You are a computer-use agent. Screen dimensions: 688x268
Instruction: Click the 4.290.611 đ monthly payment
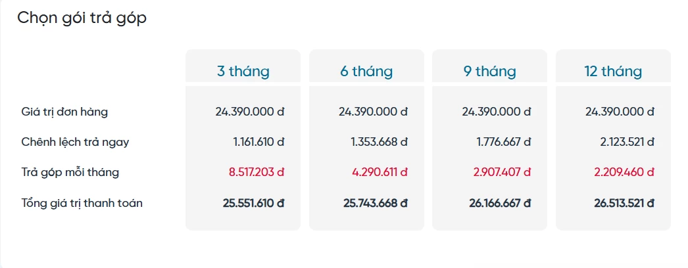point(380,172)
